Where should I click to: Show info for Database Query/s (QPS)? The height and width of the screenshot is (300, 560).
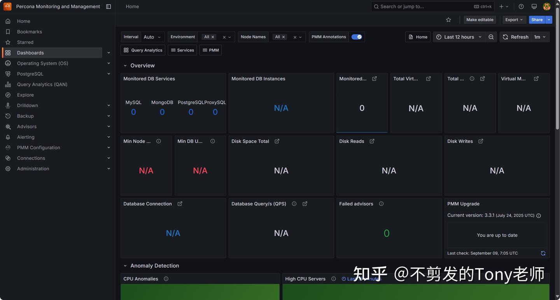click(x=294, y=204)
